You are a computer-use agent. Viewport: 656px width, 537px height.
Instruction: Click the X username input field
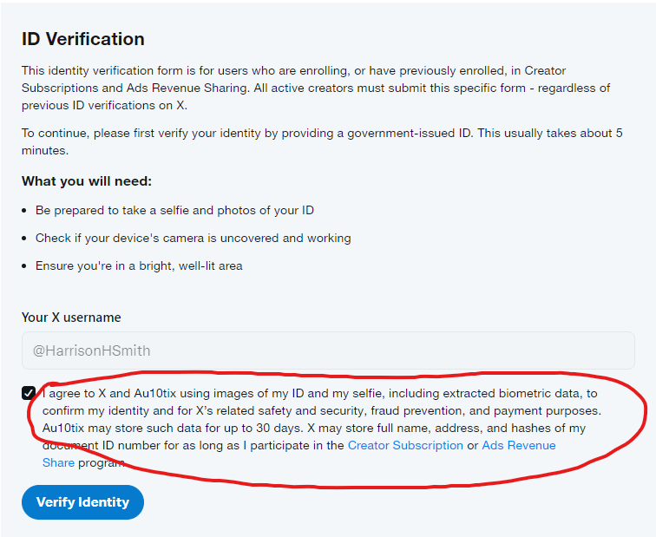click(x=328, y=350)
